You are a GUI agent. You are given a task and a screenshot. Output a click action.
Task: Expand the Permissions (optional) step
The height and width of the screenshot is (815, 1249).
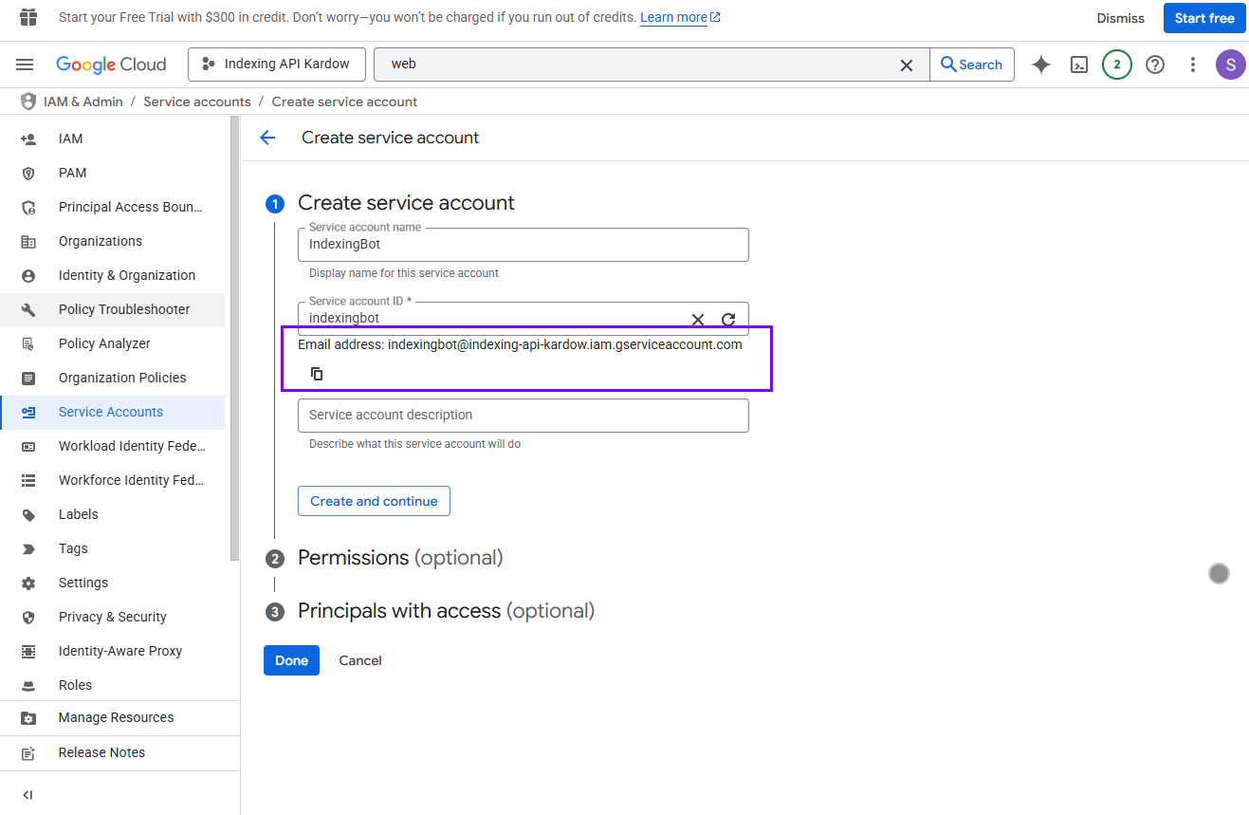[399, 558]
